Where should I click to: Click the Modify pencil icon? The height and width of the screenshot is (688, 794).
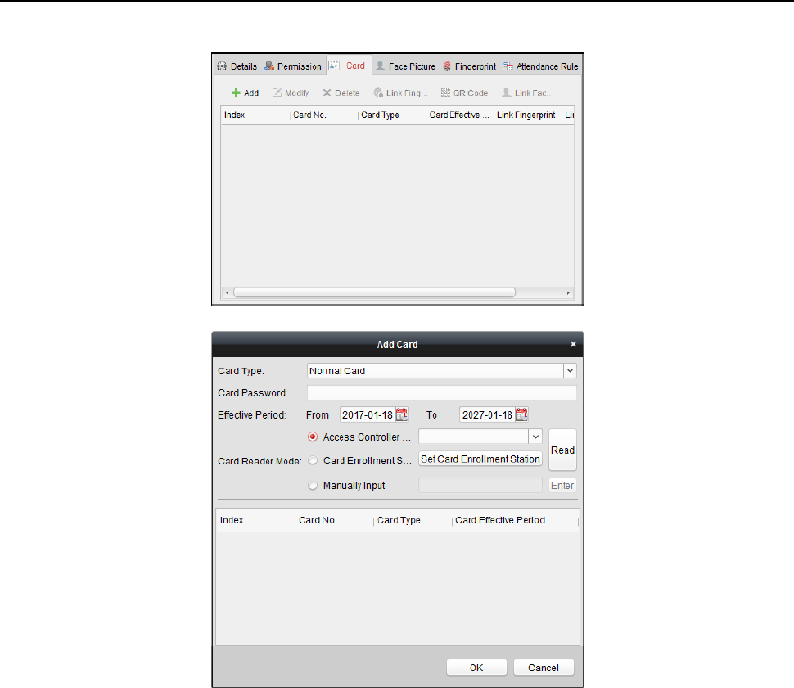277,93
